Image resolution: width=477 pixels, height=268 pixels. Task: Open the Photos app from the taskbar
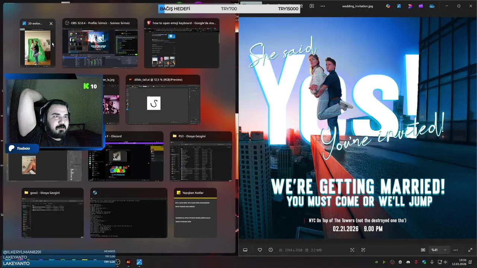[139, 262]
